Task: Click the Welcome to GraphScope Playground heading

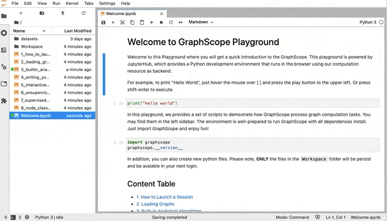Action: pos(203,42)
